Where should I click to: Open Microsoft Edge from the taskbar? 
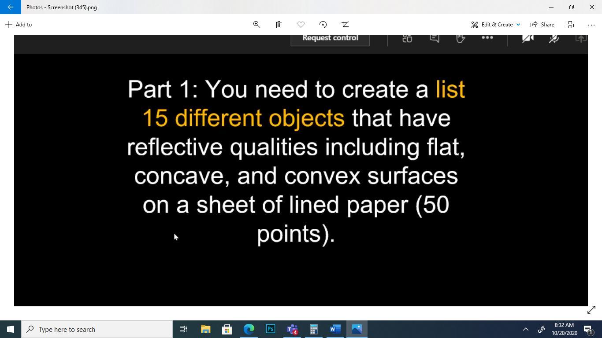tap(249, 329)
